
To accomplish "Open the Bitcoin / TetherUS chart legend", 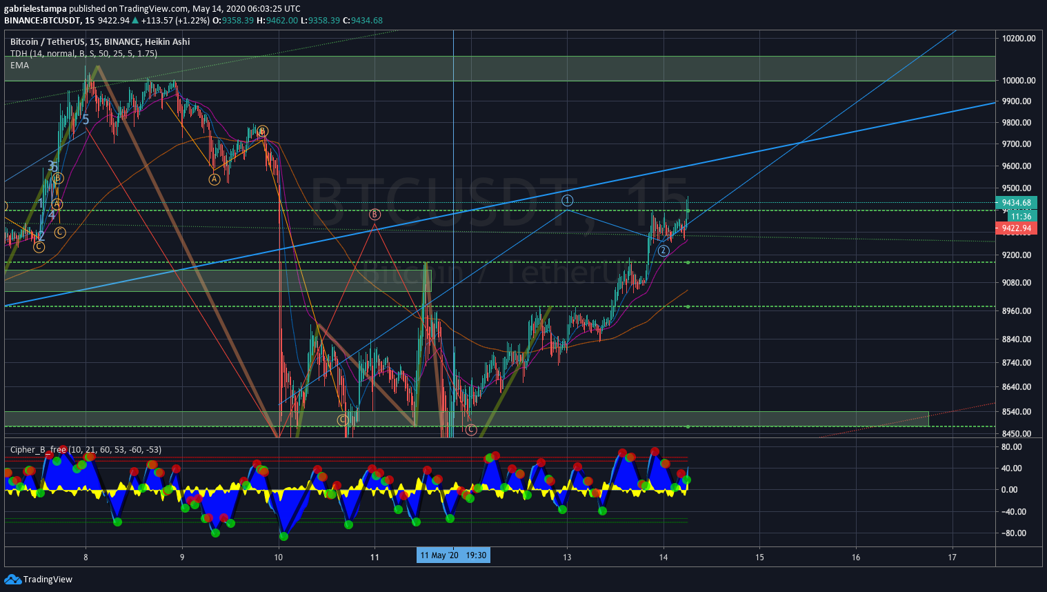I will (x=100, y=41).
